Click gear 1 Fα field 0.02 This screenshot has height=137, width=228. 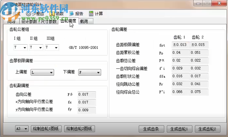[x=181, y=61]
